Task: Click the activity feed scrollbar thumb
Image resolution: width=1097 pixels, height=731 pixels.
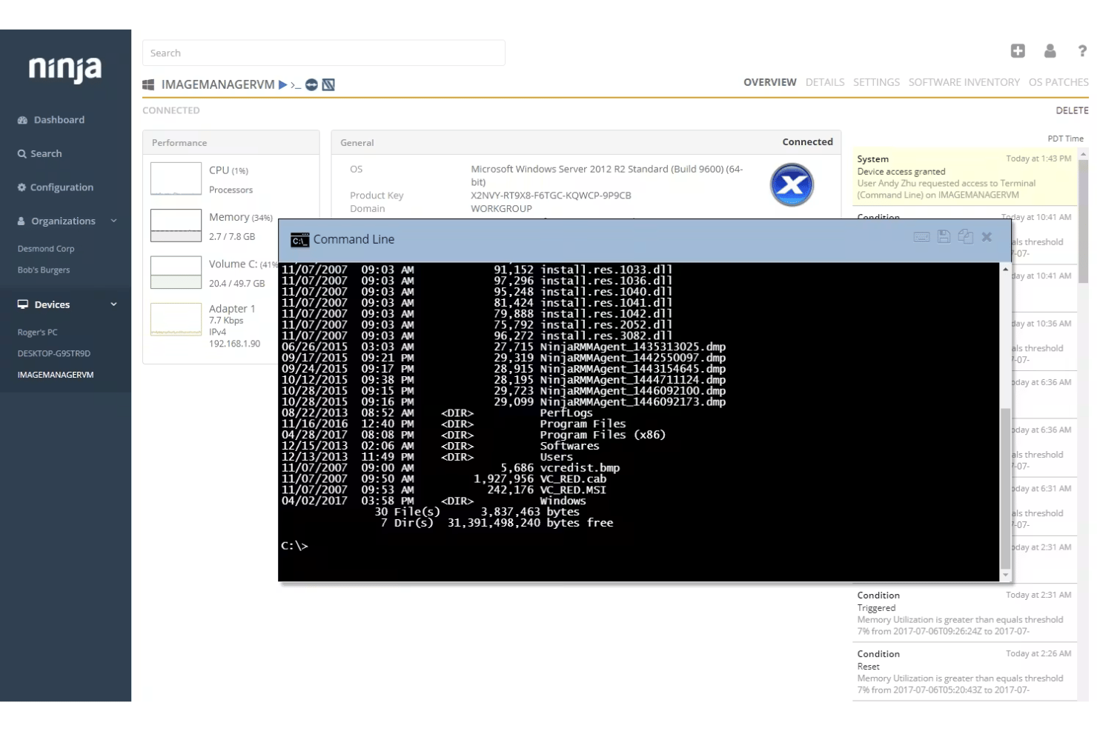Action: [1084, 221]
